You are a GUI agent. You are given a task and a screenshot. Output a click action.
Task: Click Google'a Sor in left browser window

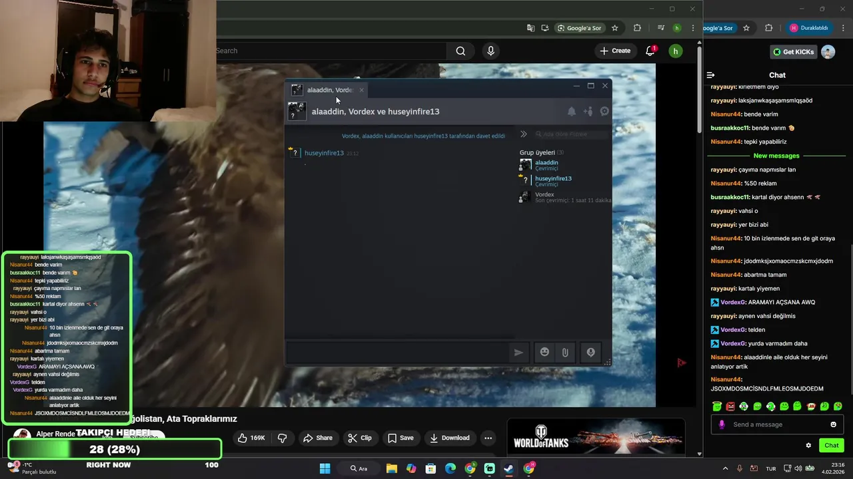point(580,28)
